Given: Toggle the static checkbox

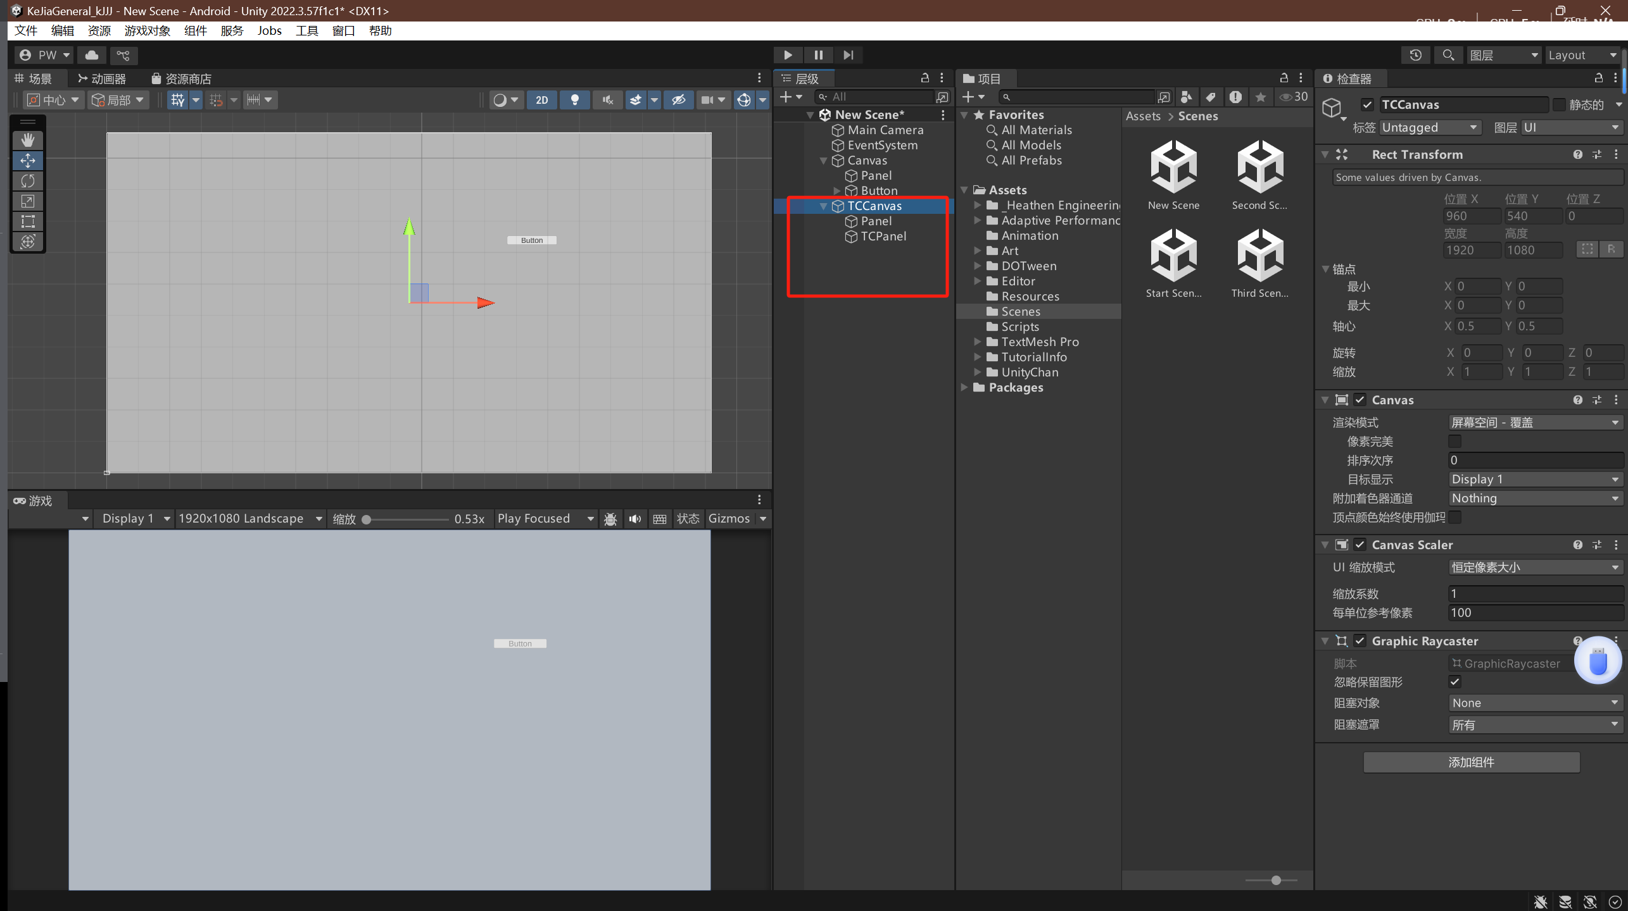Looking at the screenshot, I should pyautogui.click(x=1560, y=104).
